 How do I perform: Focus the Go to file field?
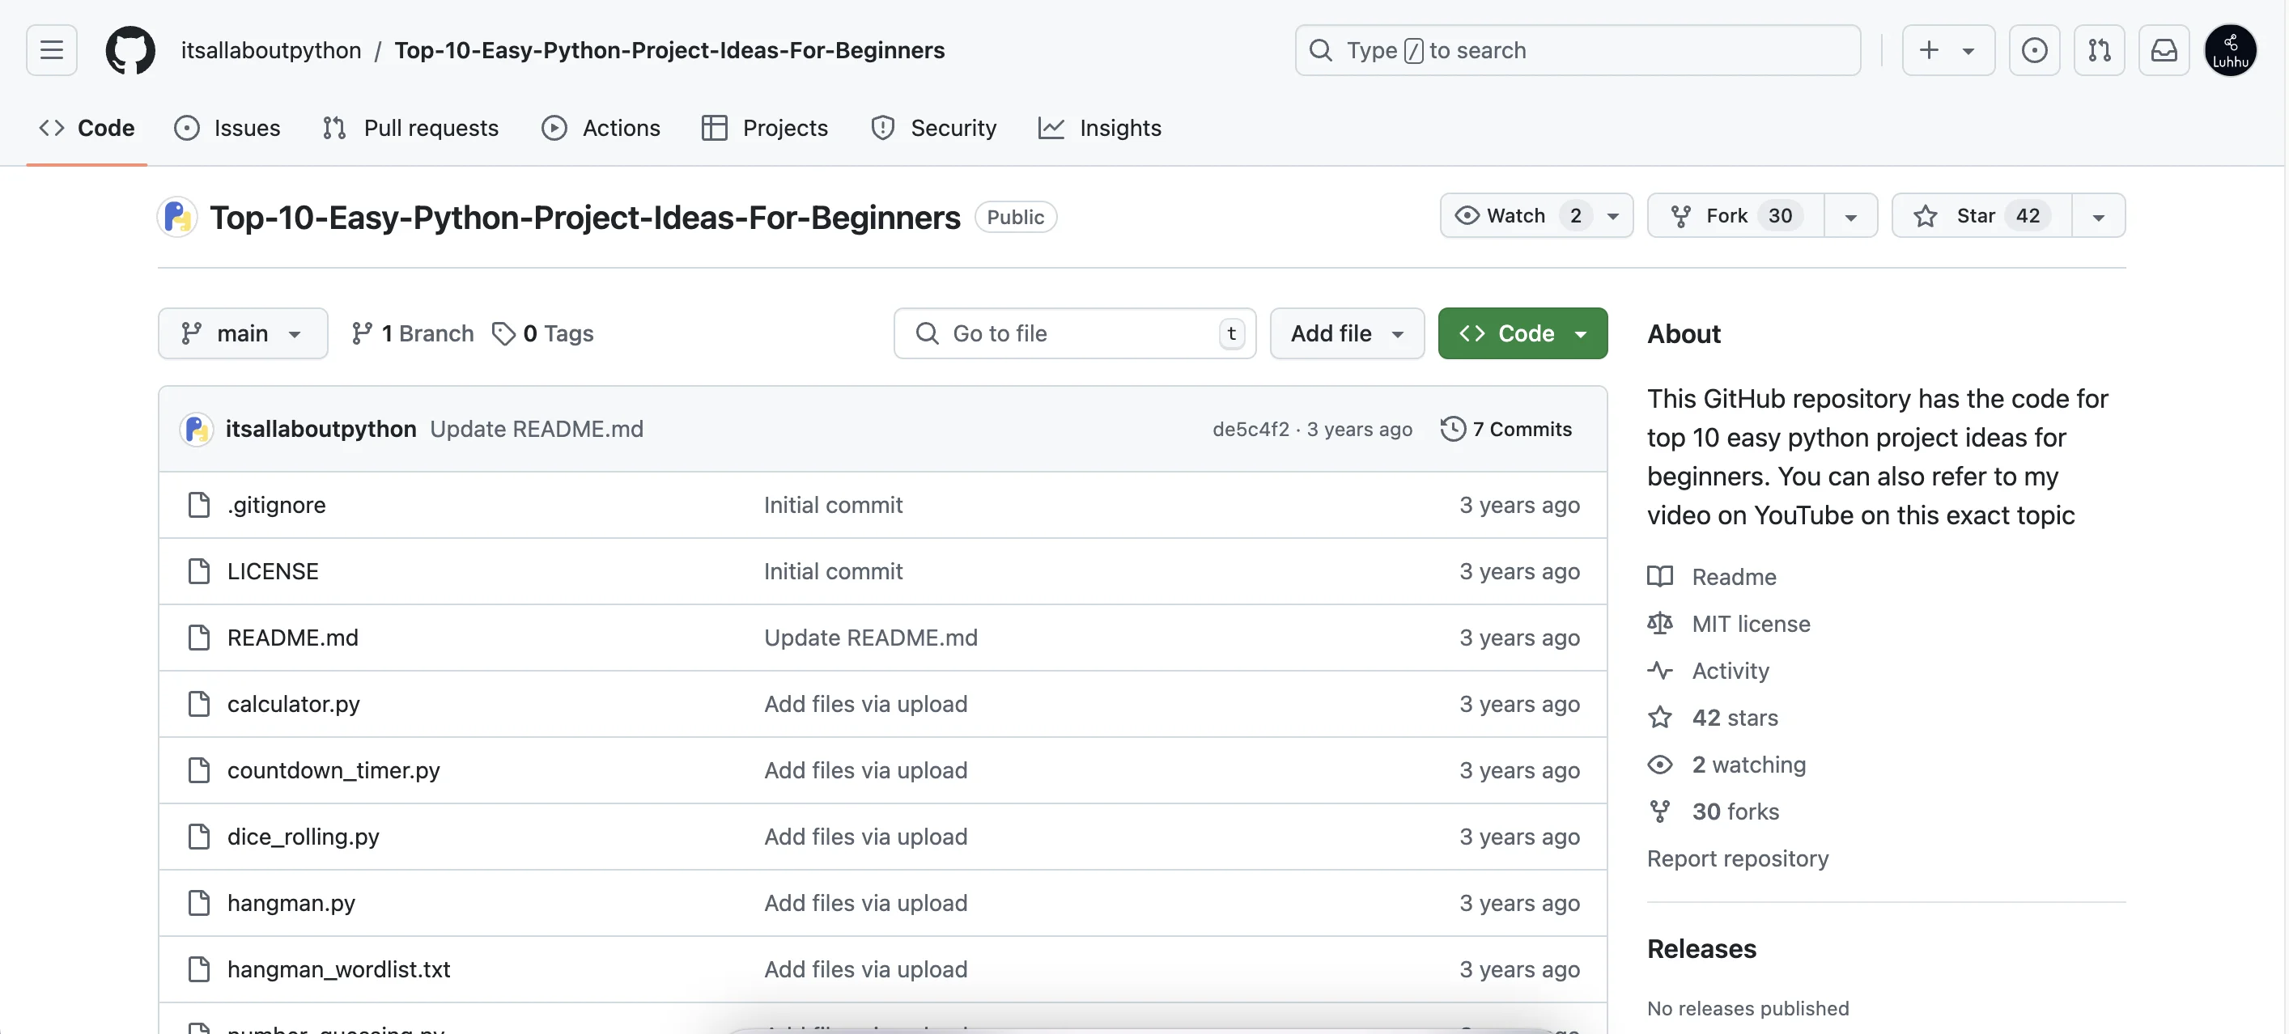1073,333
